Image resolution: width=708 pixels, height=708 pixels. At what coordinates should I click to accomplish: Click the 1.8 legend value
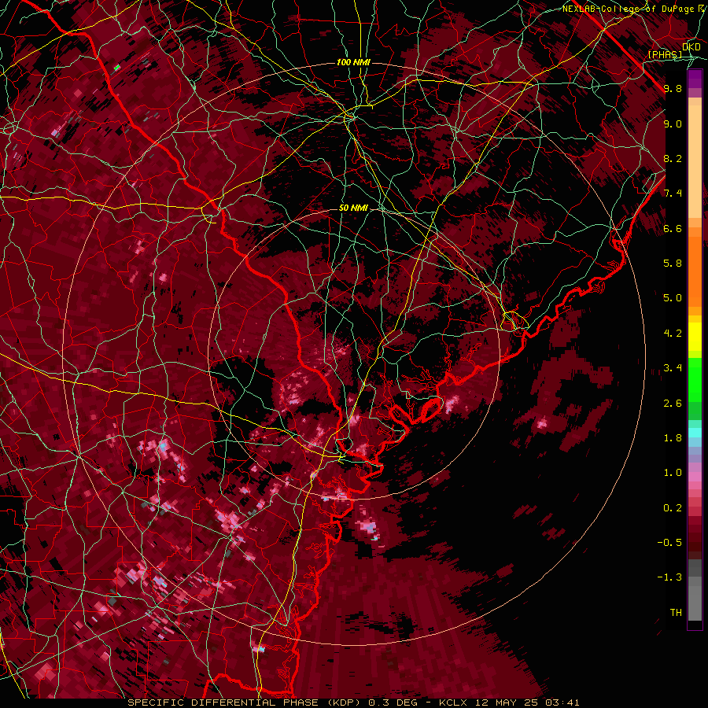[673, 438]
